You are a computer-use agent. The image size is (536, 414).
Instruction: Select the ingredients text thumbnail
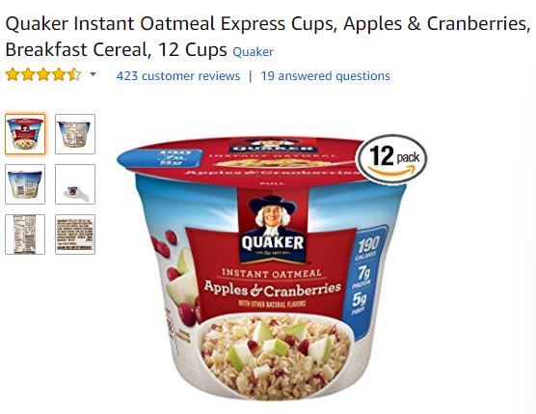pos(75,235)
